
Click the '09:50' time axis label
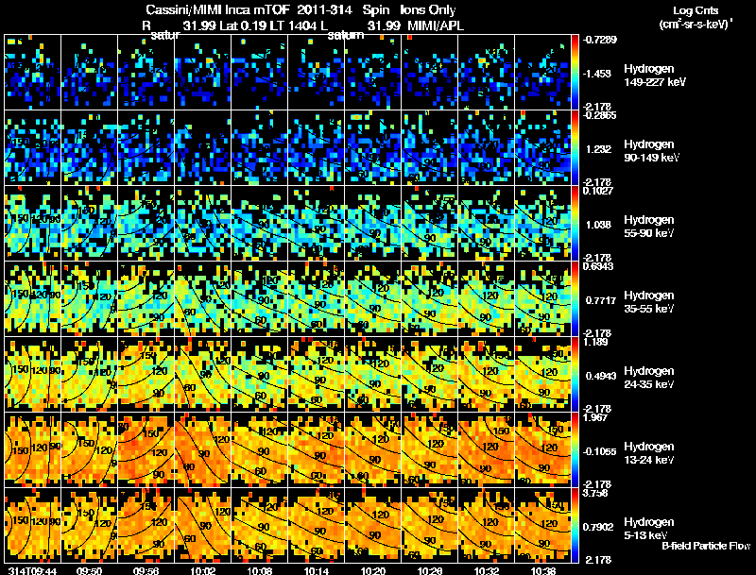[89, 570]
